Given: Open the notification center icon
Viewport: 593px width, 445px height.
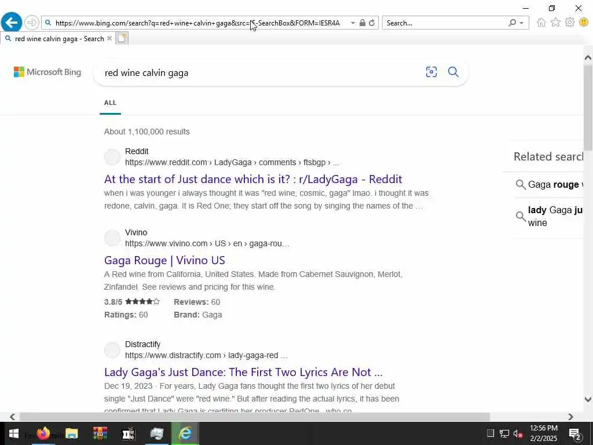Looking at the screenshot, I should (575, 434).
